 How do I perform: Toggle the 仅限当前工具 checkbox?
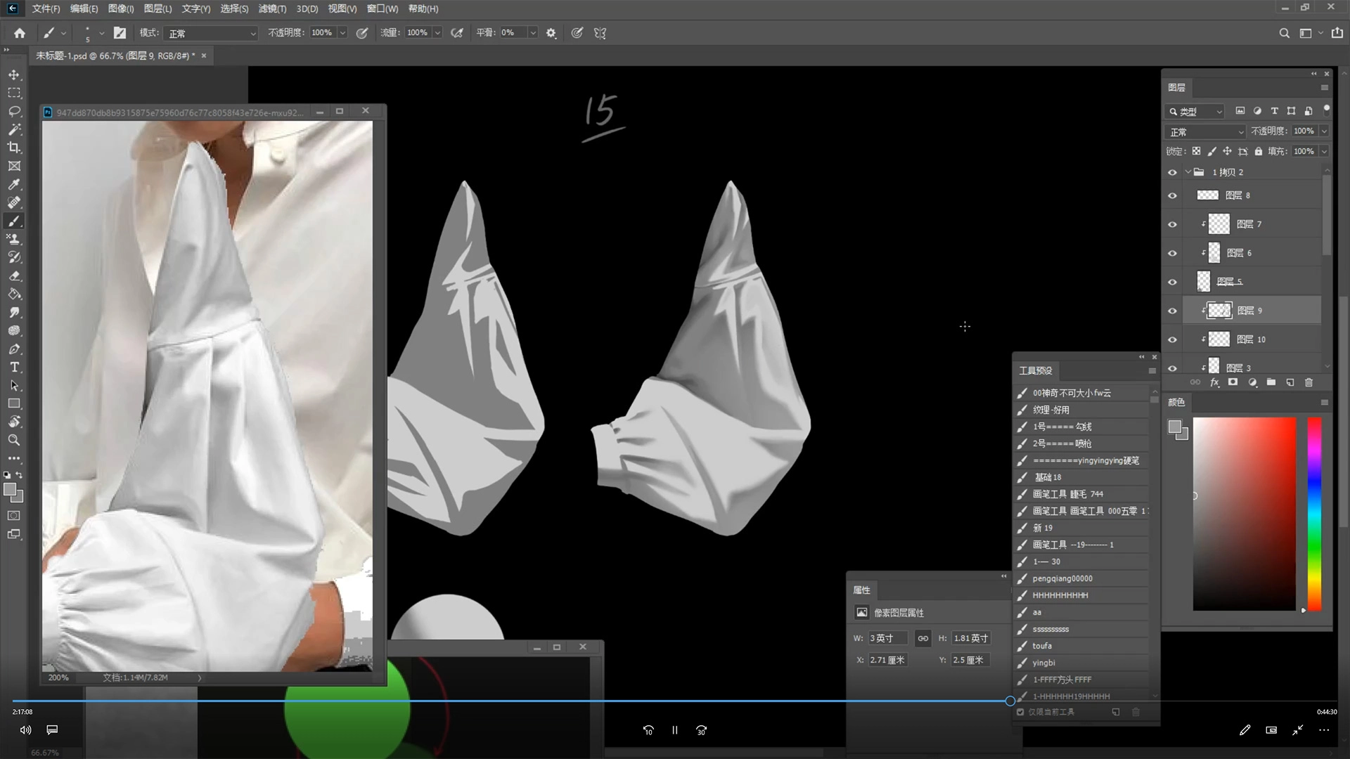[1020, 712]
